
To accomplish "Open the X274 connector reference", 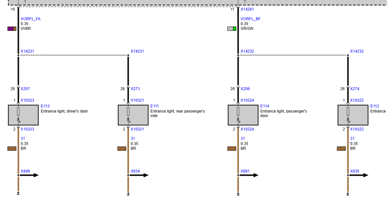I will tap(355, 89).
